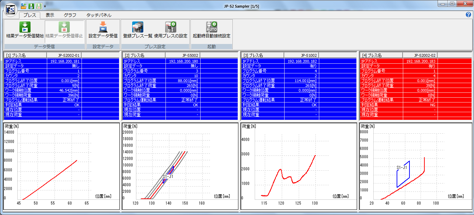Click the JP-S2002-01 press name header

[64, 55]
